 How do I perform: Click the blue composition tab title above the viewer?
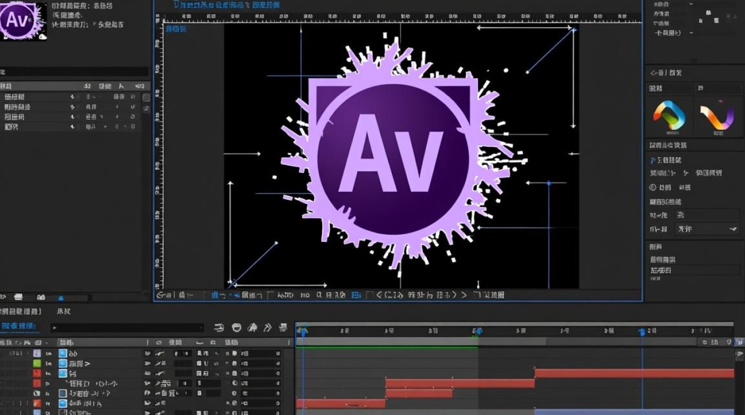click(227, 4)
